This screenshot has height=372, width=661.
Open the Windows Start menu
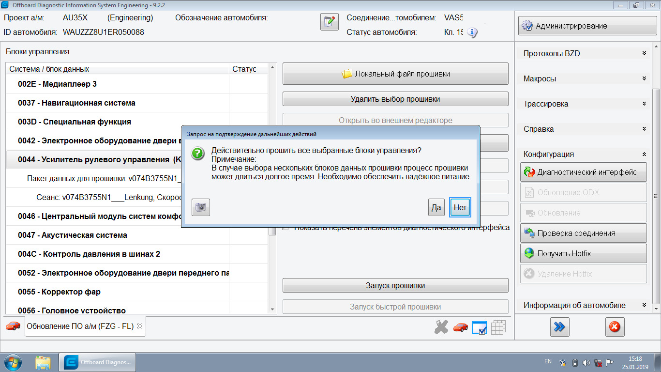(13, 362)
